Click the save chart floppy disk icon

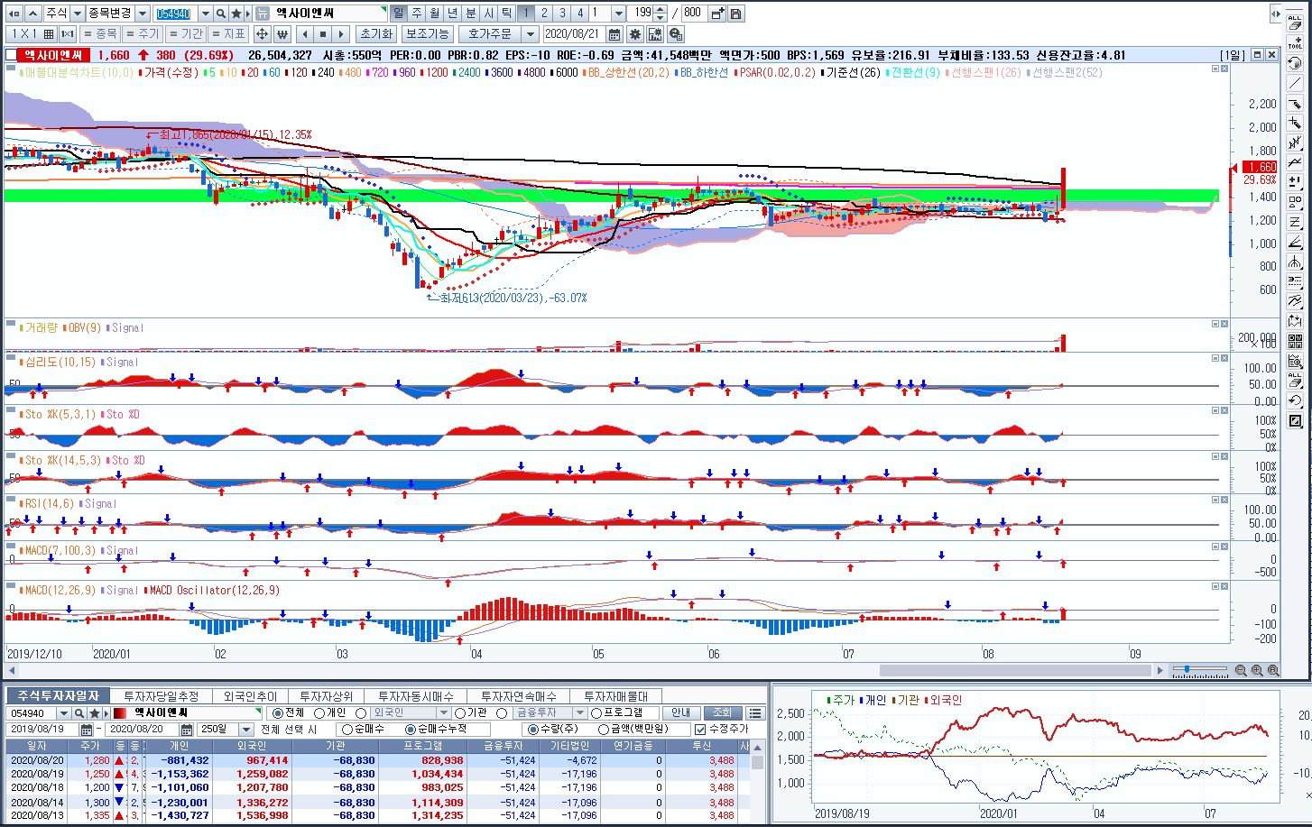[x=735, y=14]
